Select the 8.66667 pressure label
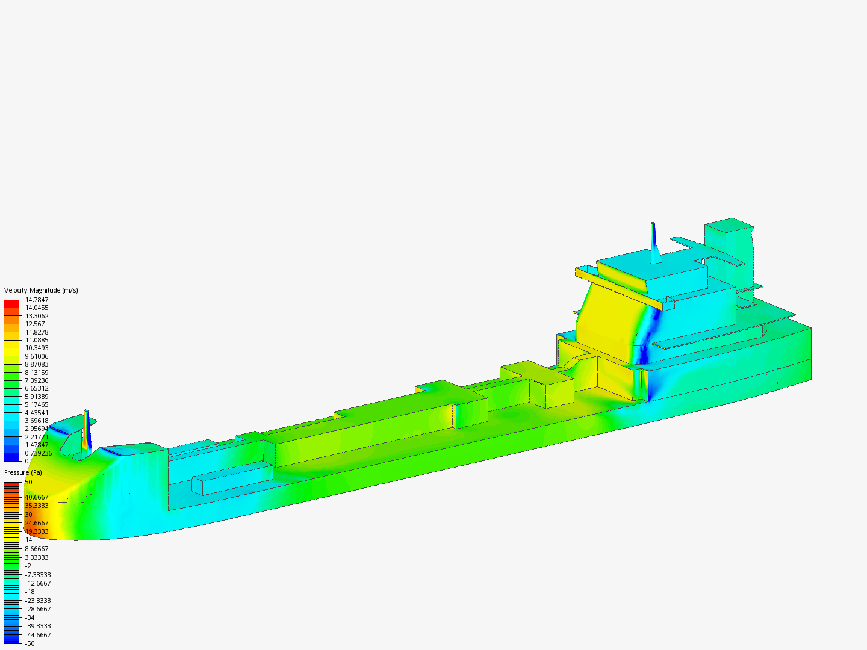Screen dimensions: 867x650 coord(37,549)
